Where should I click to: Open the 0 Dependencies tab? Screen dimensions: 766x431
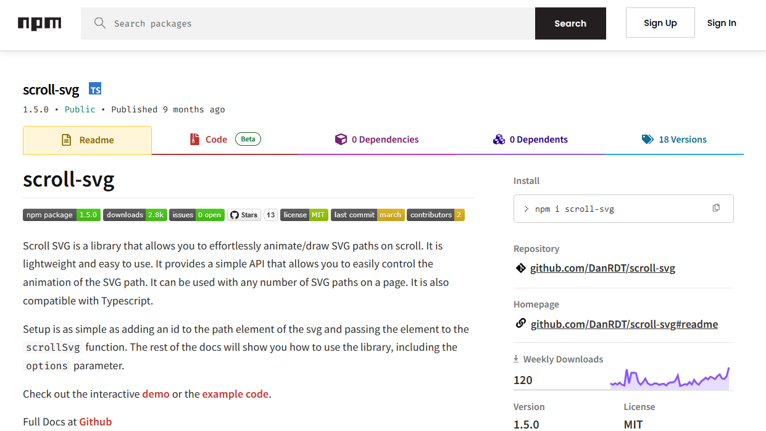[377, 140]
